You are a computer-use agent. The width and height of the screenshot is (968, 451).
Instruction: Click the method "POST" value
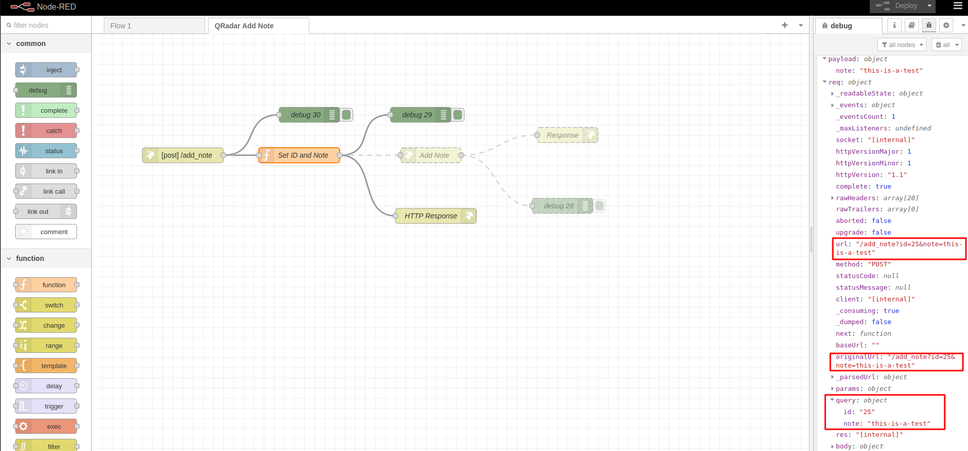(x=879, y=264)
